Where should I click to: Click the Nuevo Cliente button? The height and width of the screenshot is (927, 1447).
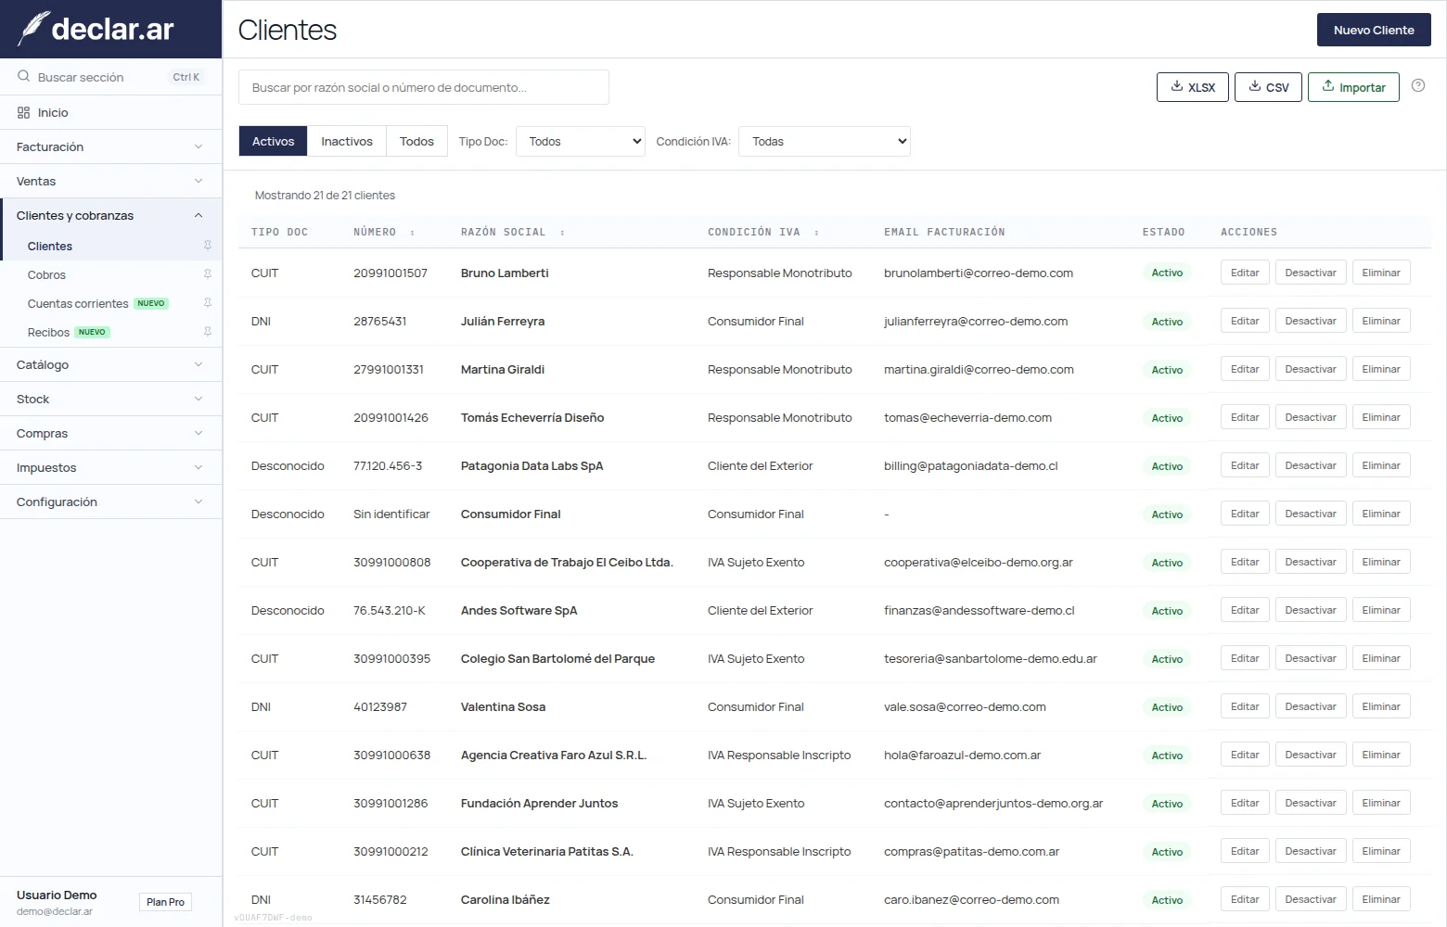(x=1374, y=30)
